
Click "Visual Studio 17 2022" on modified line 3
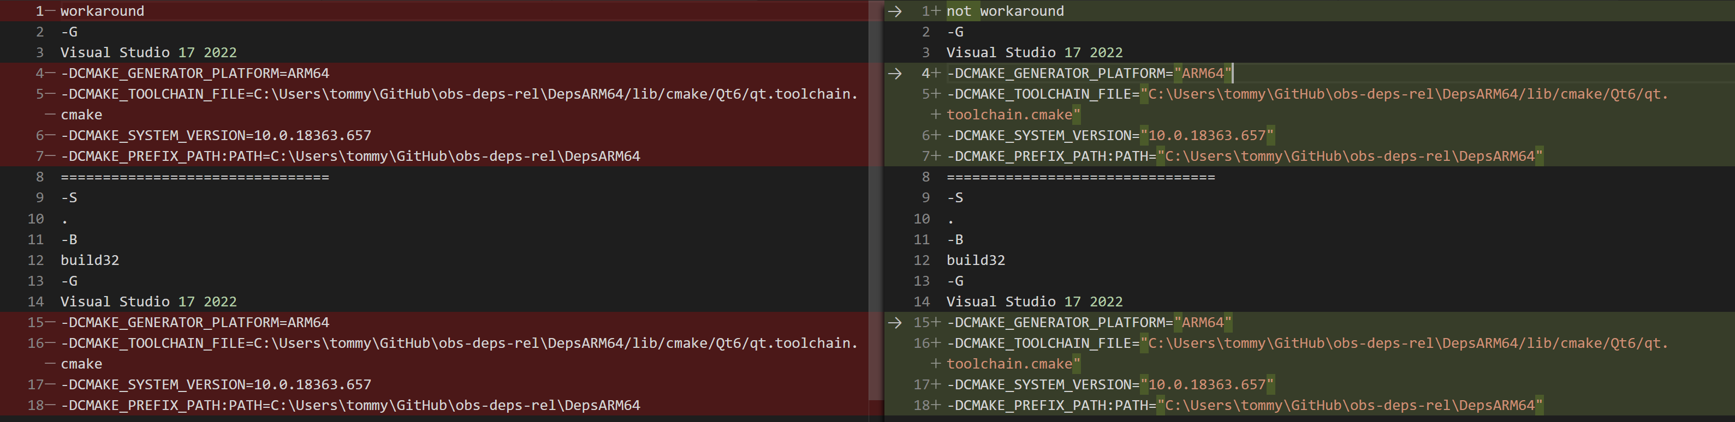click(x=1035, y=52)
